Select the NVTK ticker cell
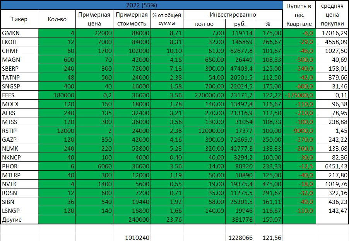Screen dimensions: 349x241 tap(19, 184)
